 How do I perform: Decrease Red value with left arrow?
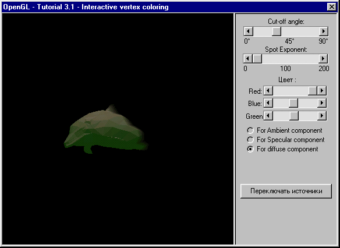click(268, 91)
